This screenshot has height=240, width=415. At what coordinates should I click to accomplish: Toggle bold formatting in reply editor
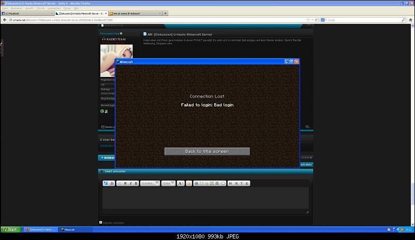click(125, 183)
